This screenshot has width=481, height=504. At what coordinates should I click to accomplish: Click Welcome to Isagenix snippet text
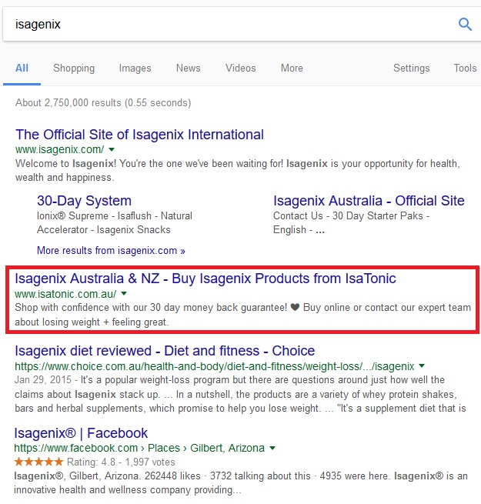click(238, 170)
